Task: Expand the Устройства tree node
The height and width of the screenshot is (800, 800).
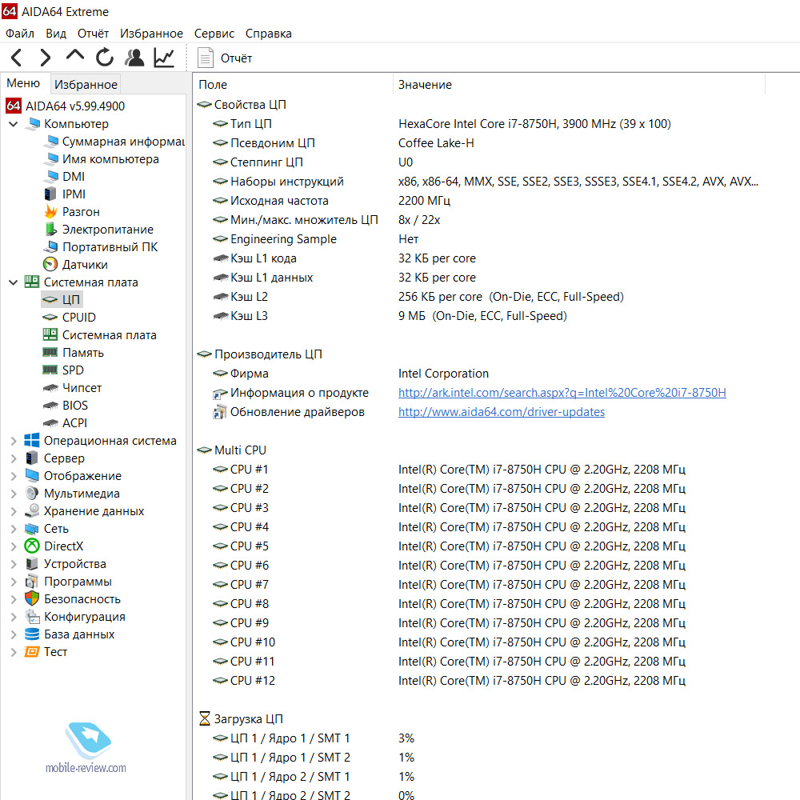Action: pyautogui.click(x=14, y=564)
